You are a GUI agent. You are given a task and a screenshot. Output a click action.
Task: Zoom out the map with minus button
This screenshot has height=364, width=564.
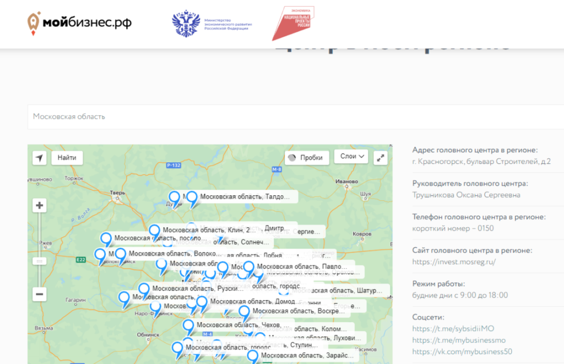[x=40, y=294]
